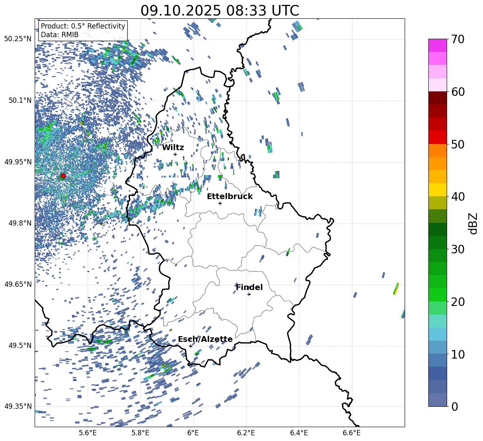Viewport: 483px width, 441px height.
Task: Click the 30 dBZ colorbar tick label
Action: pos(457,249)
